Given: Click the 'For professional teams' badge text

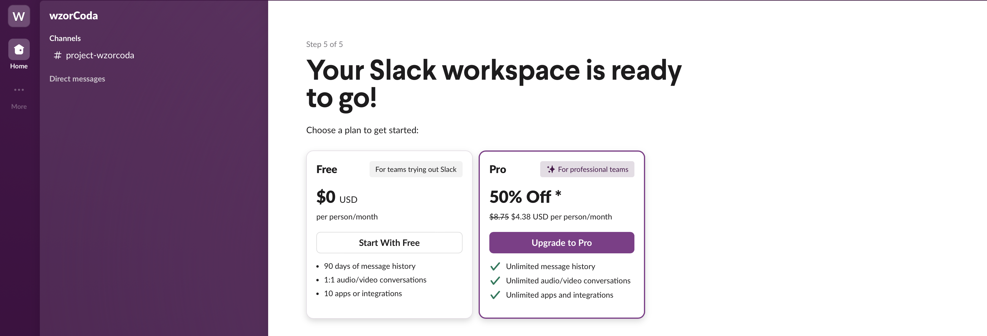Looking at the screenshot, I should click(593, 169).
